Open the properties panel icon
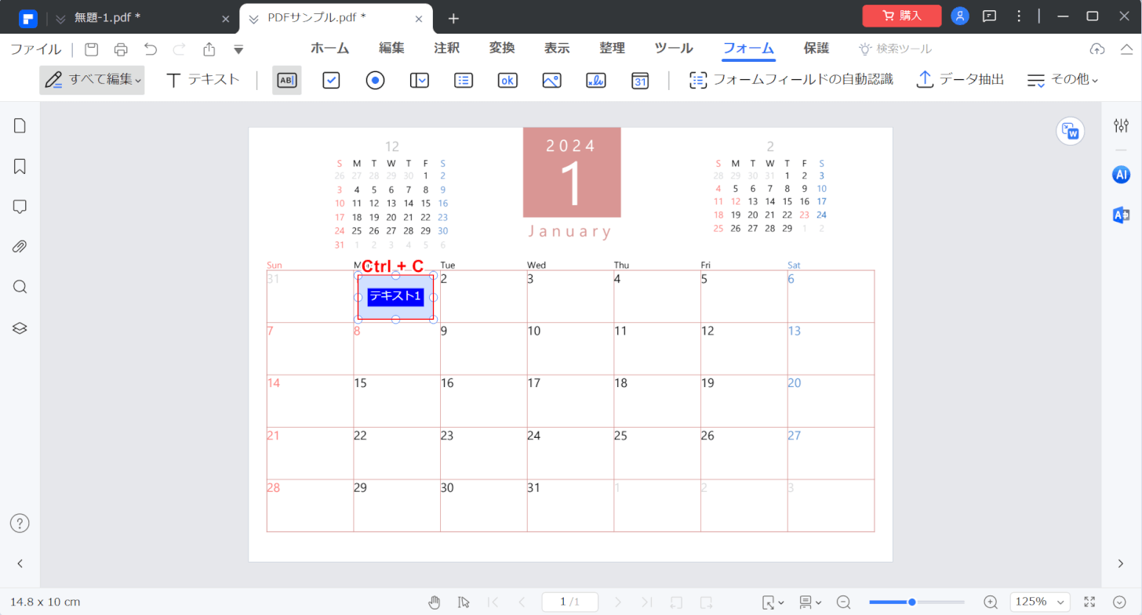Screen dimensions: 1142x615 pos(1122,125)
